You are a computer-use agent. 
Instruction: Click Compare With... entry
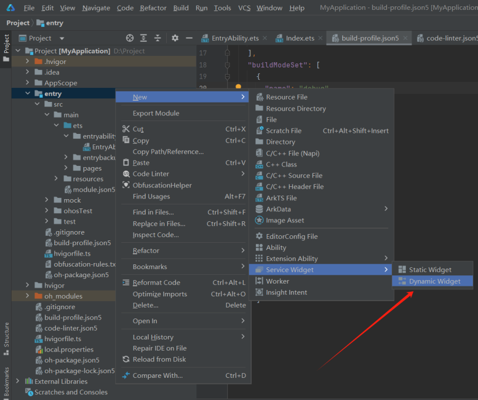point(184,376)
